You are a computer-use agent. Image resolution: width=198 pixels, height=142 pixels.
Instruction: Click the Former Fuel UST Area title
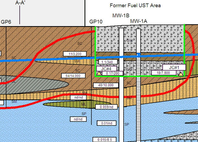(x=135, y=5)
